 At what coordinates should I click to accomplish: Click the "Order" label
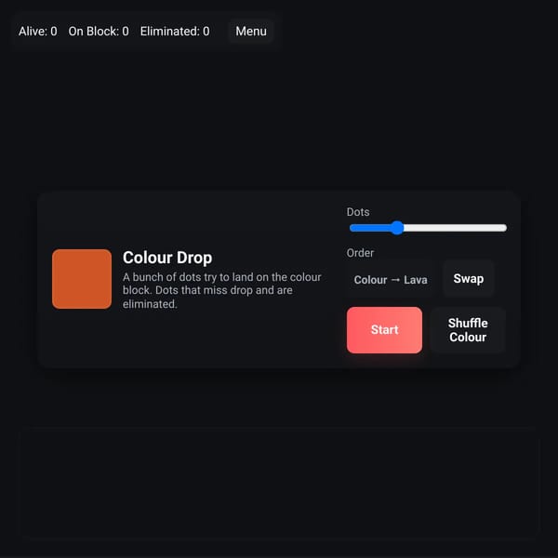pos(360,253)
